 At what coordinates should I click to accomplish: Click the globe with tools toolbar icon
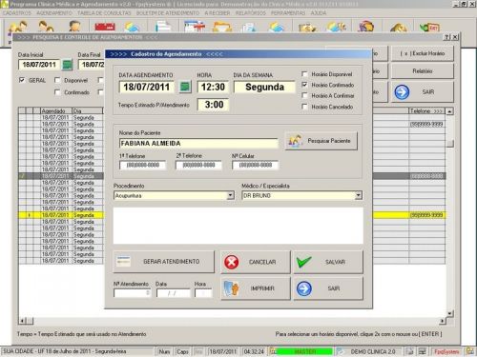click(x=337, y=27)
